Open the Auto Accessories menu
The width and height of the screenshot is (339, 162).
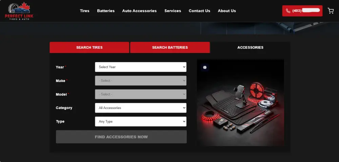click(139, 11)
